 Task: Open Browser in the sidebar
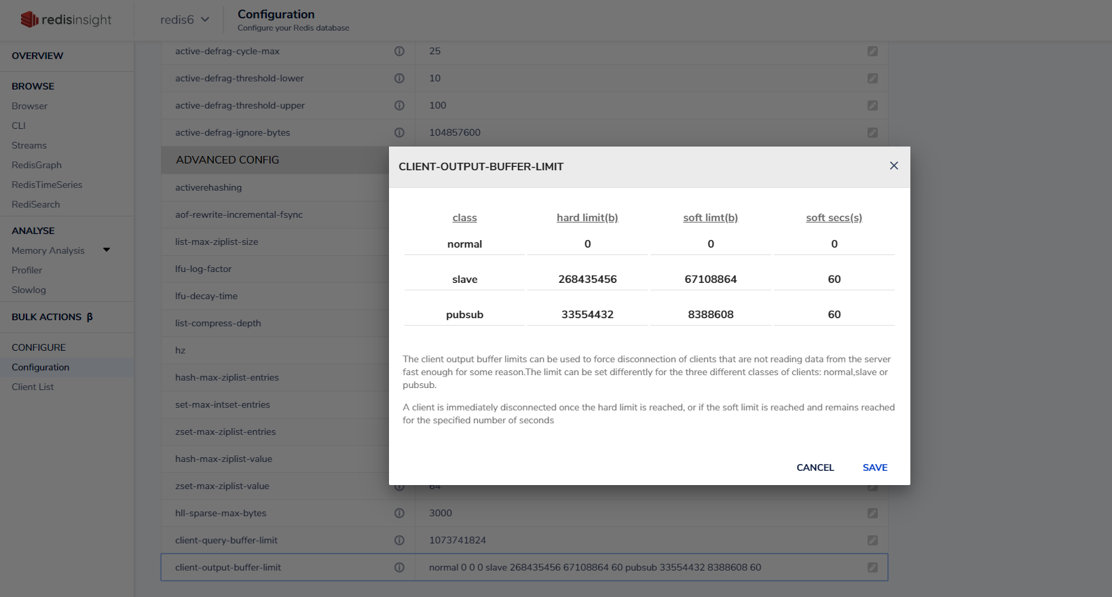pyautogui.click(x=29, y=106)
